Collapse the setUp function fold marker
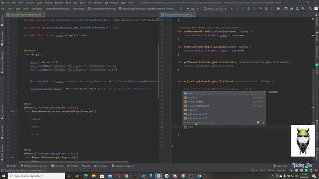This screenshot has width=319, height=179. point(17,54)
